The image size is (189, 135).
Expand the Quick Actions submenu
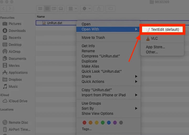tap(108, 82)
